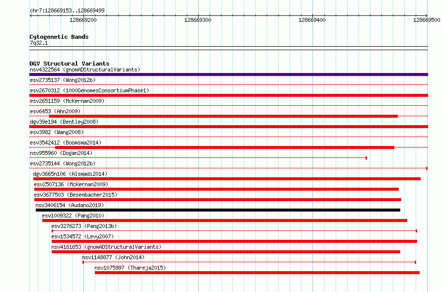Click the DGV Structural Variants track title
The image size is (442, 292).
pos(70,64)
